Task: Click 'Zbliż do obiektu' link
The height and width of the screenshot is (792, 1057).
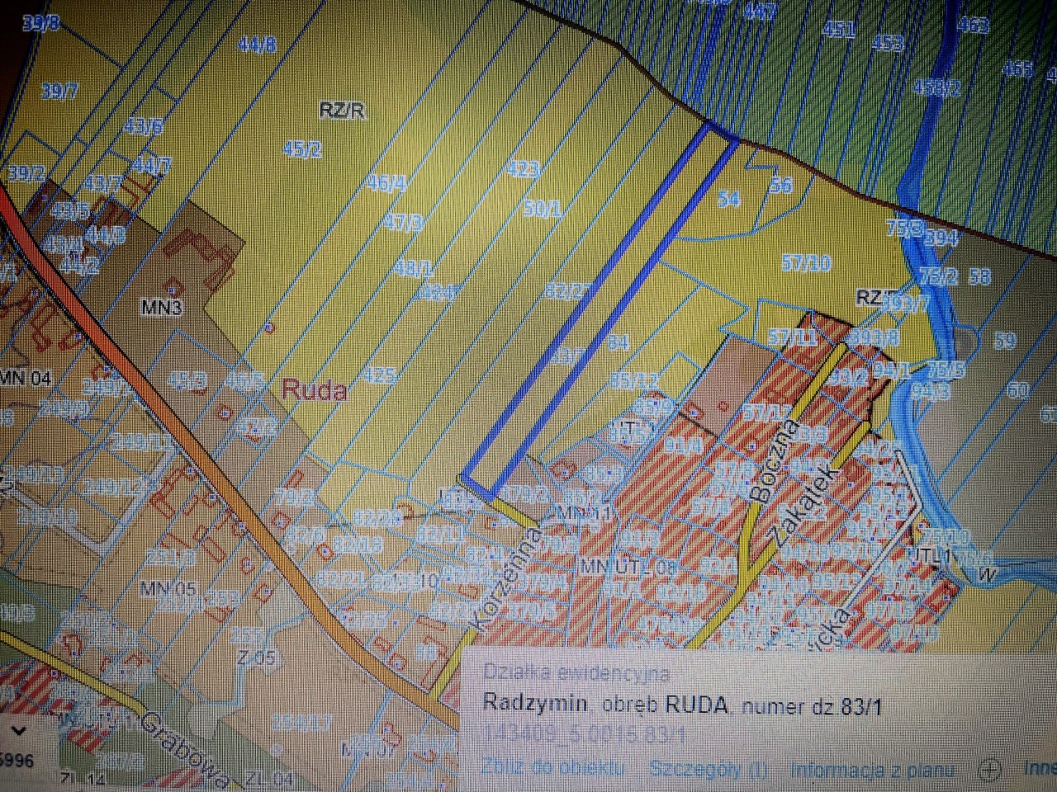Action: 553,767
